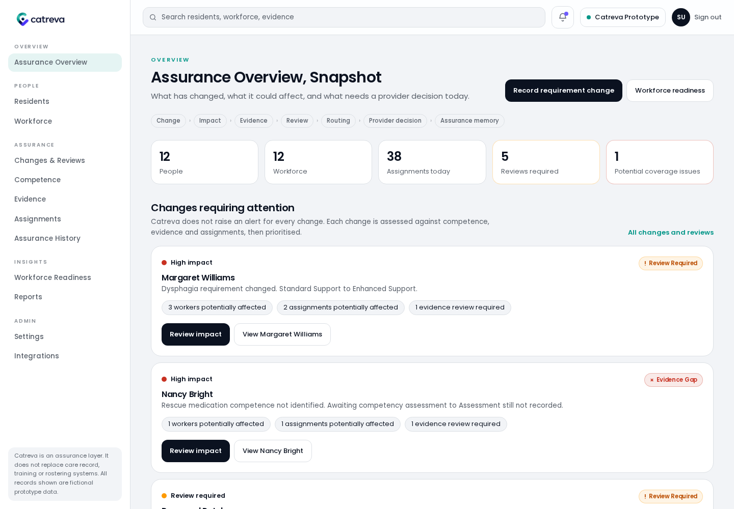Image resolution: width=734 pixels, height=509 pixels.
Task: Click the Margaret Williams name heading
Action: pos(198,278)
